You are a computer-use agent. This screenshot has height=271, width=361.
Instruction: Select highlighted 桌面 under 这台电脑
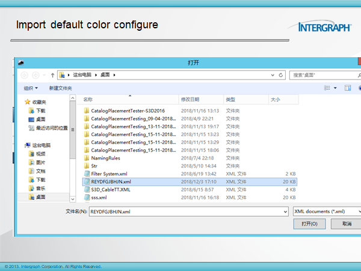pos(37,197)
